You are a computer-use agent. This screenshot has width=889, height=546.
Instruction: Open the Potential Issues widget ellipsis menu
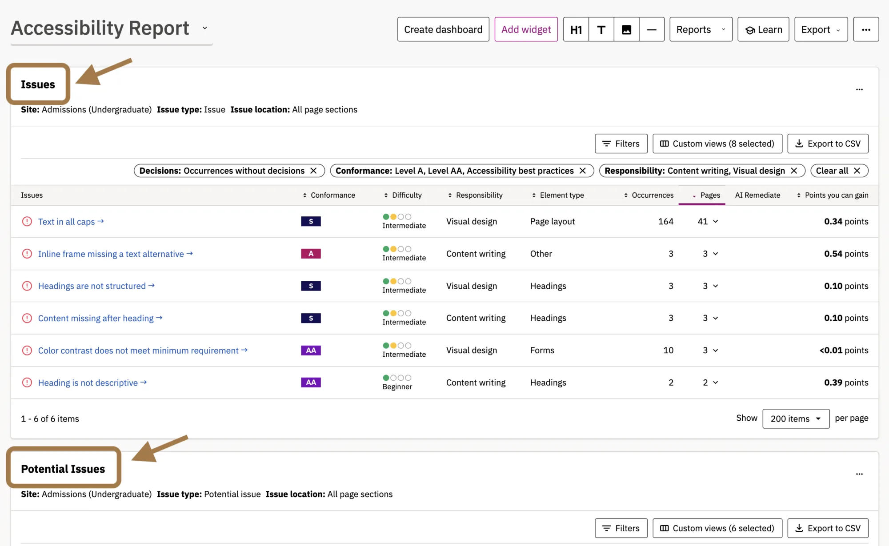point(859,474)
